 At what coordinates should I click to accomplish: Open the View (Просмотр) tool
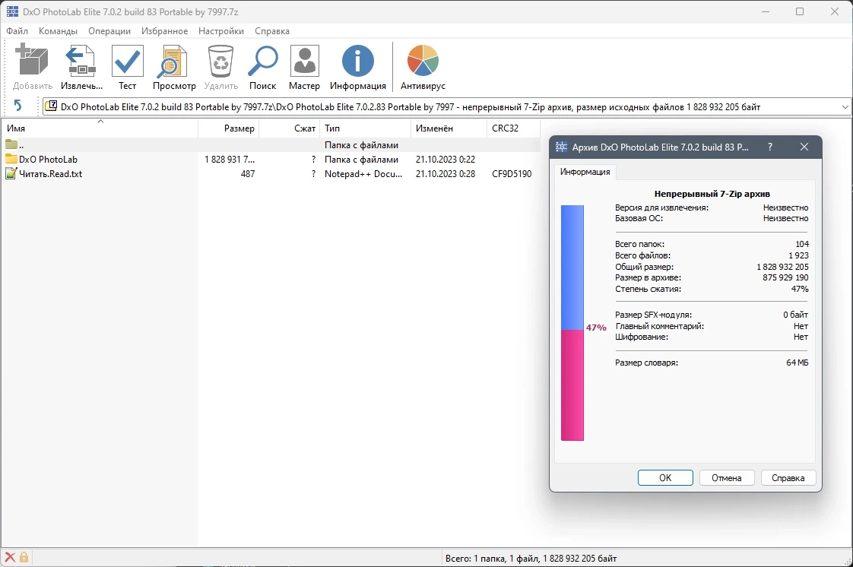coord(173,62)
